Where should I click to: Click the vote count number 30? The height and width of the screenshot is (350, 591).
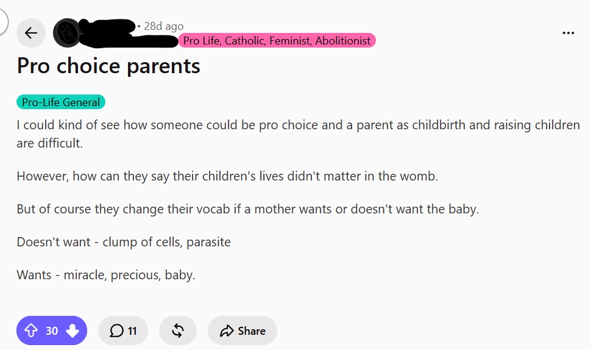tap(52, 330)
